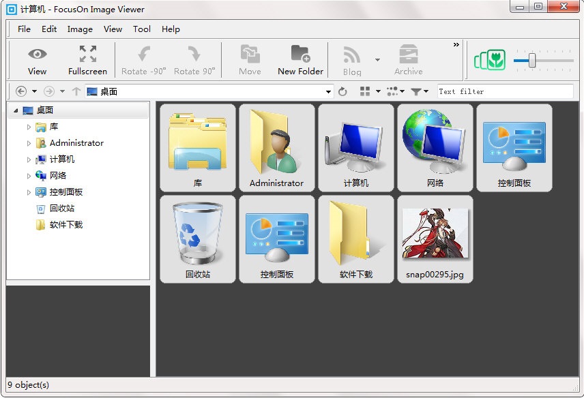
Task: Switch to Fullscreen mode
Action: 87,59
